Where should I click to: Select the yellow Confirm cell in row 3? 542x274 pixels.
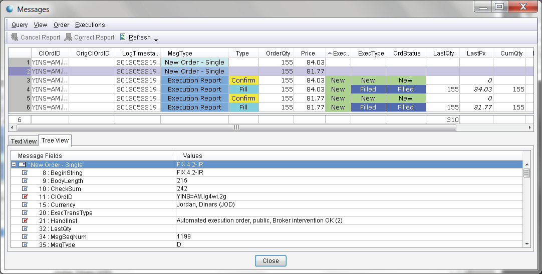coord(243,80)
